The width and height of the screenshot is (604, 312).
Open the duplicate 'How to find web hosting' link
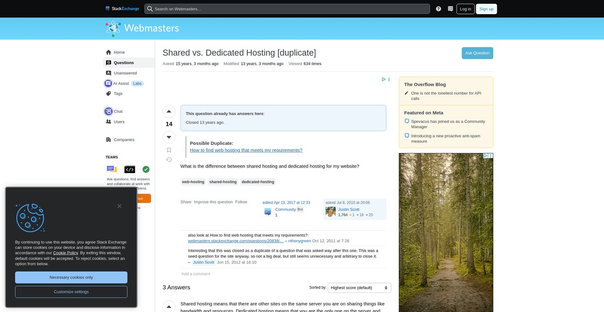pyautogui.click(x=246, y=150)
